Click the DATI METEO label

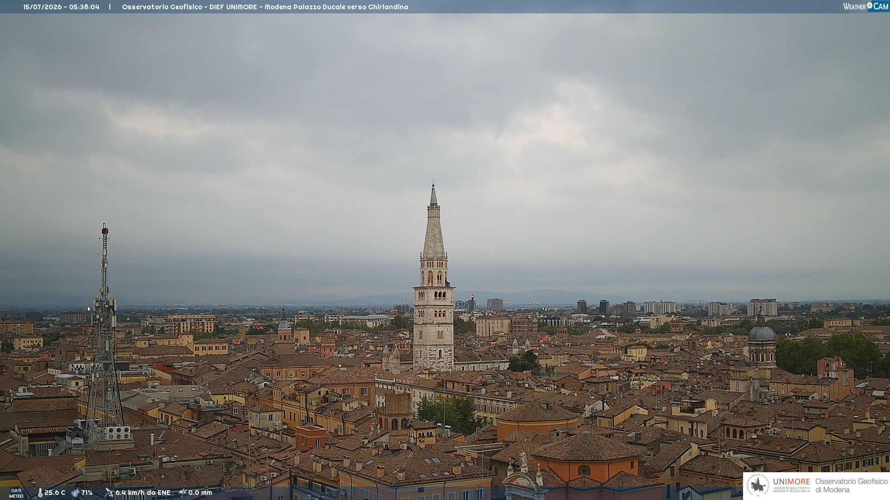(x=16, y=494)
